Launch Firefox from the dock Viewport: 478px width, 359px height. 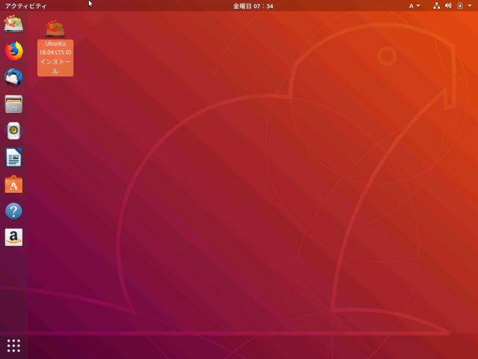(13, 51)
